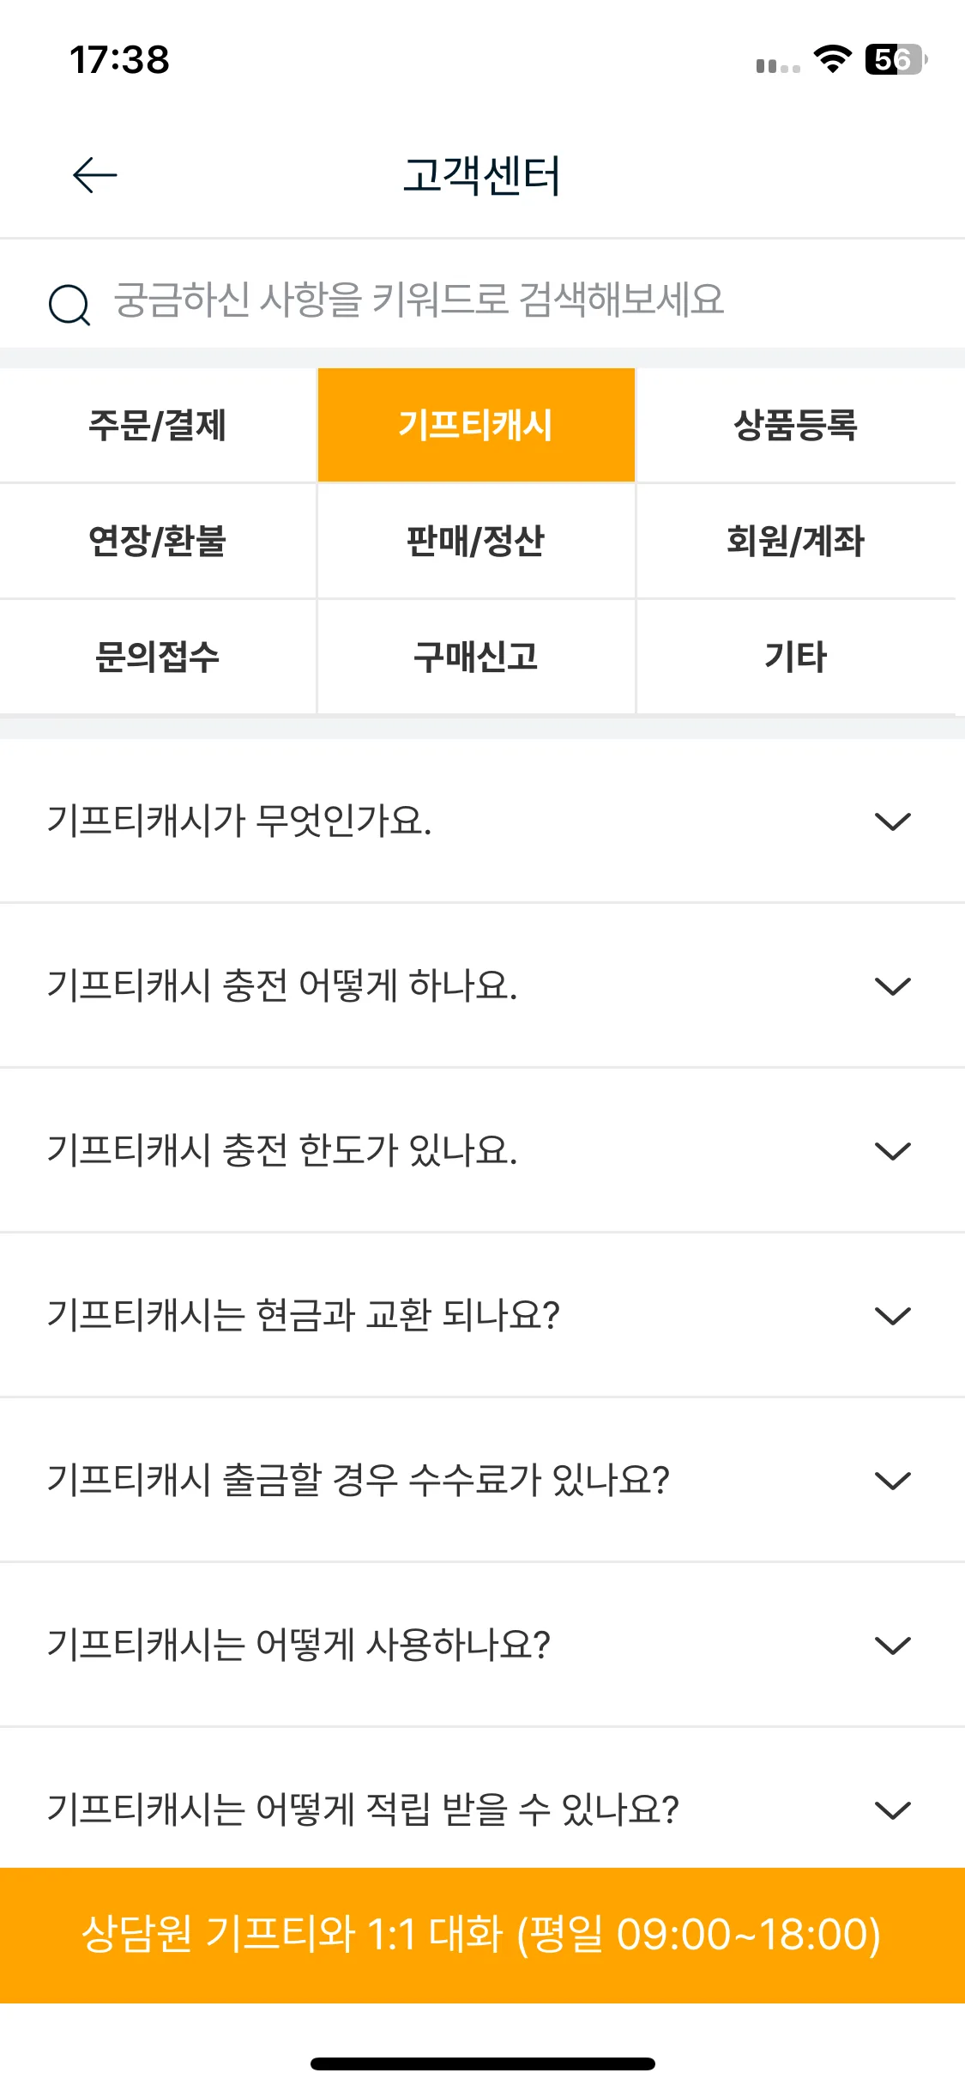
Task: Select the 구매신고 category tab
Action: (476, 657)
